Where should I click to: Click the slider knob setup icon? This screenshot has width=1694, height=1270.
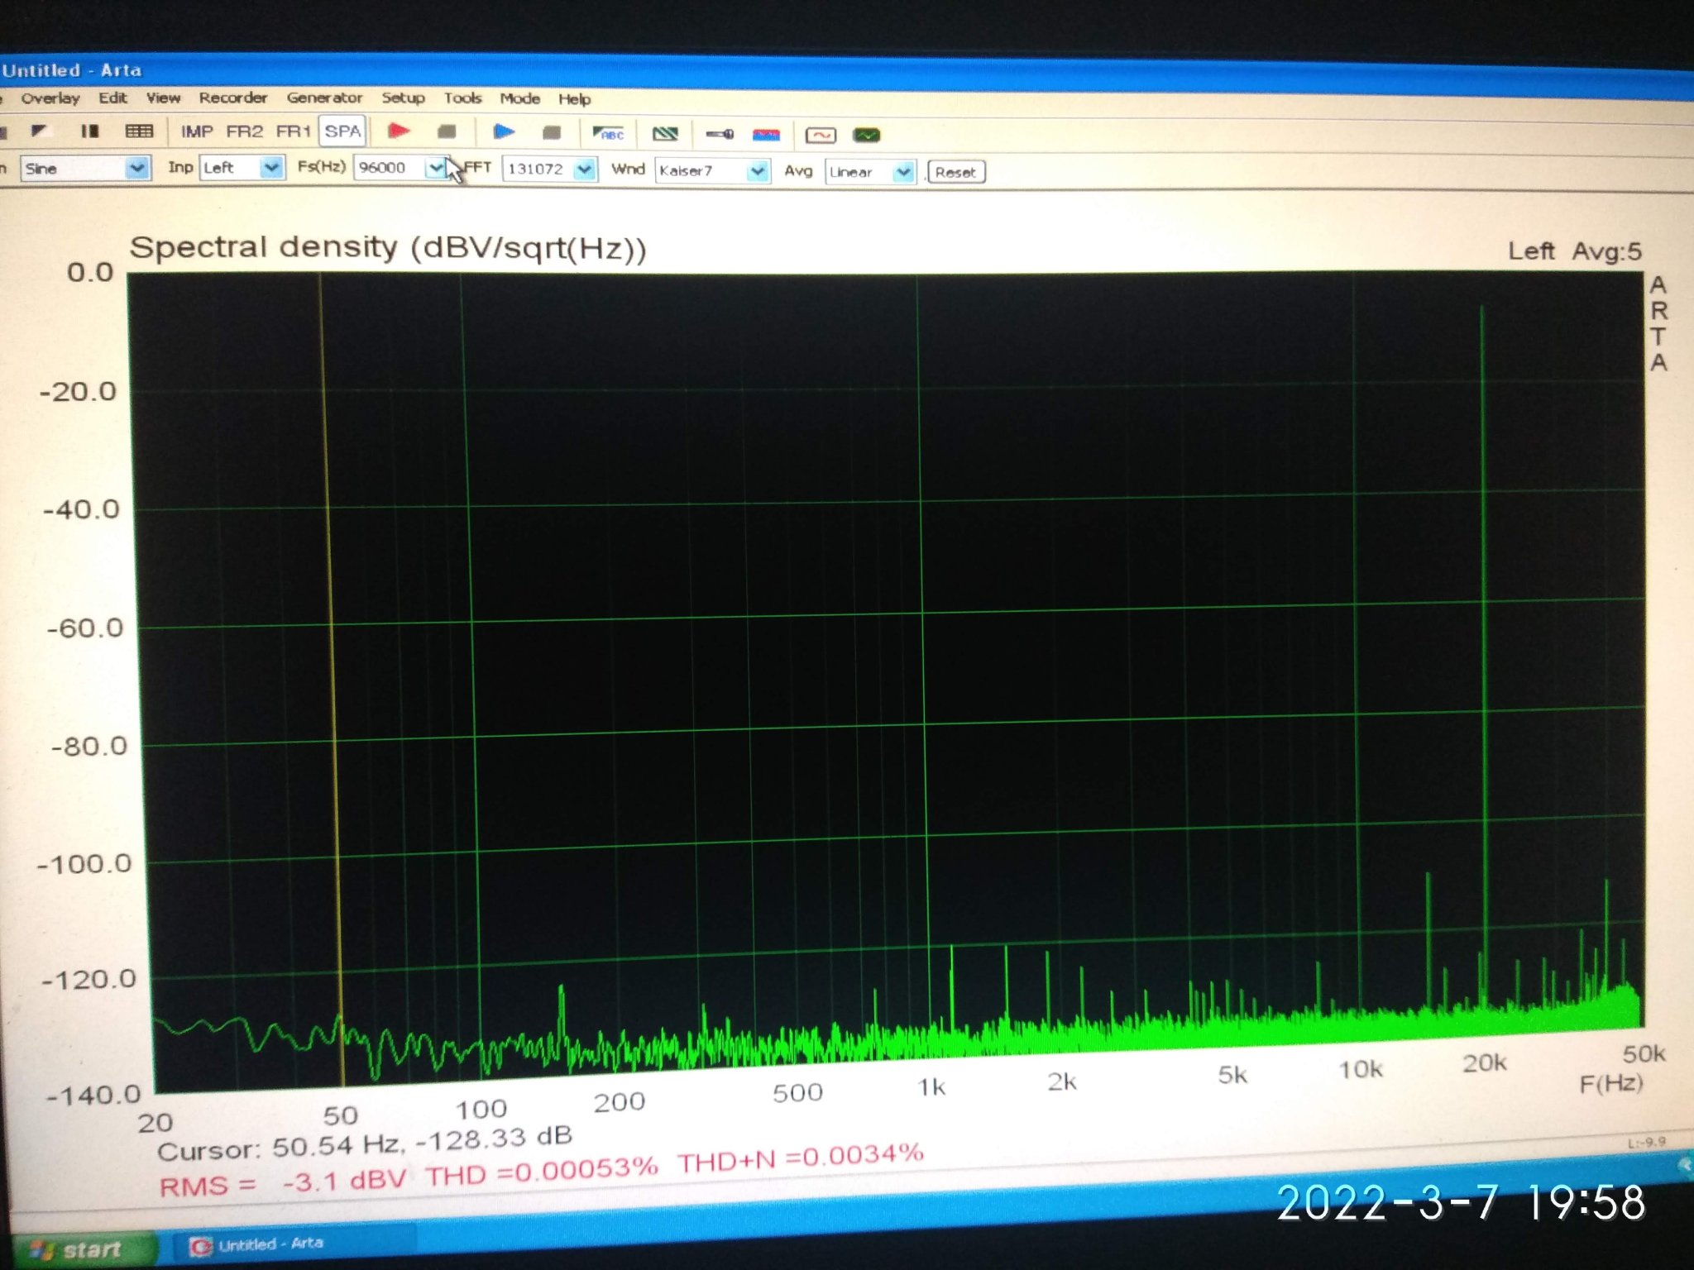tap(720, 134)
